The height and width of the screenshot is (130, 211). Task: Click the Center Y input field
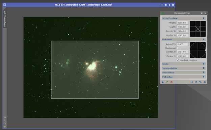pos(183,56)
